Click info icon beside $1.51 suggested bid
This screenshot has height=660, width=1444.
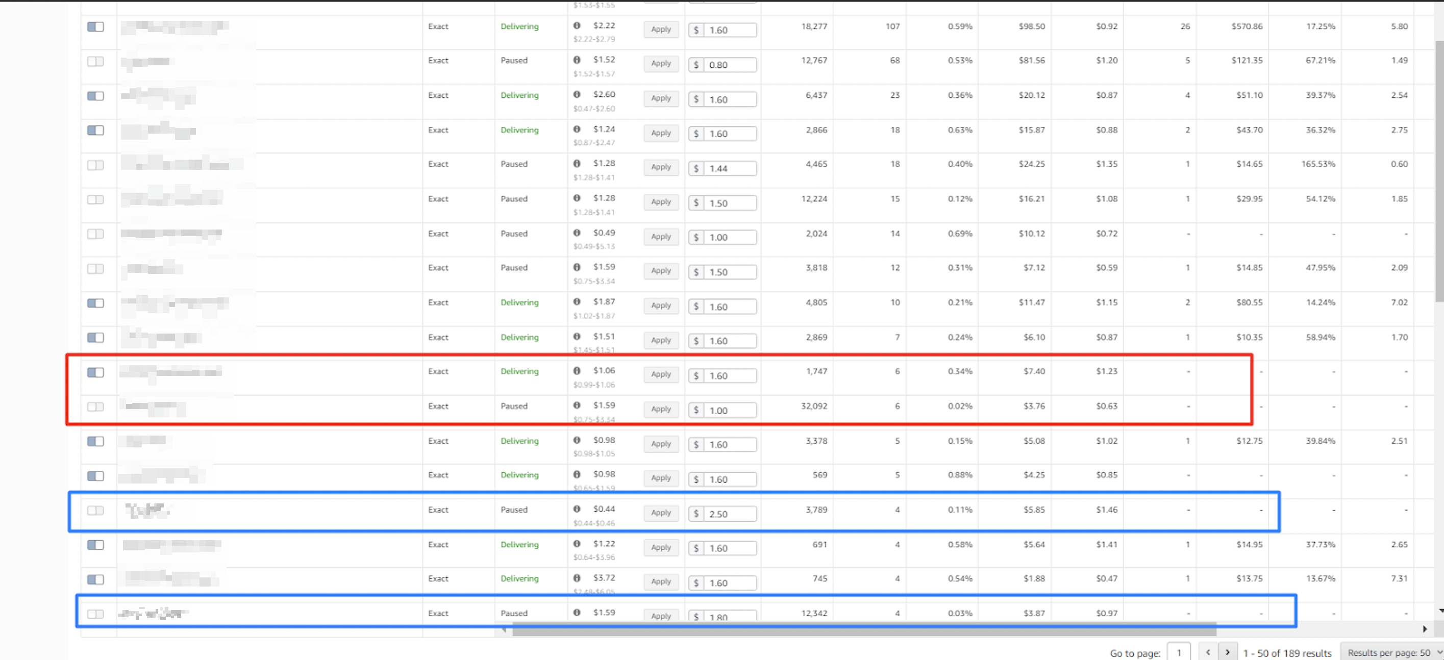point(577,336)
